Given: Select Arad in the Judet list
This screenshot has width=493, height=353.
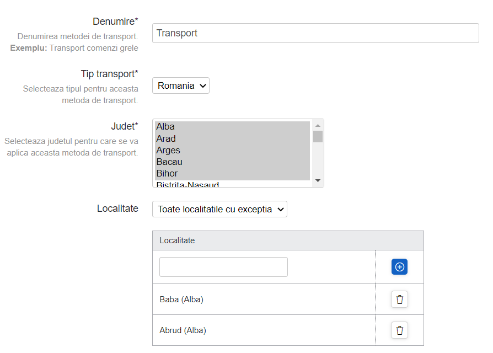Looking at the screenshot, I should 232,138.
